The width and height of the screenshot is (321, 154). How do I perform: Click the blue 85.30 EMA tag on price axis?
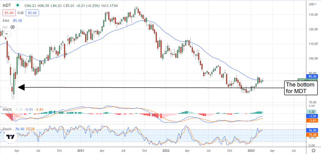coord(312,77)
